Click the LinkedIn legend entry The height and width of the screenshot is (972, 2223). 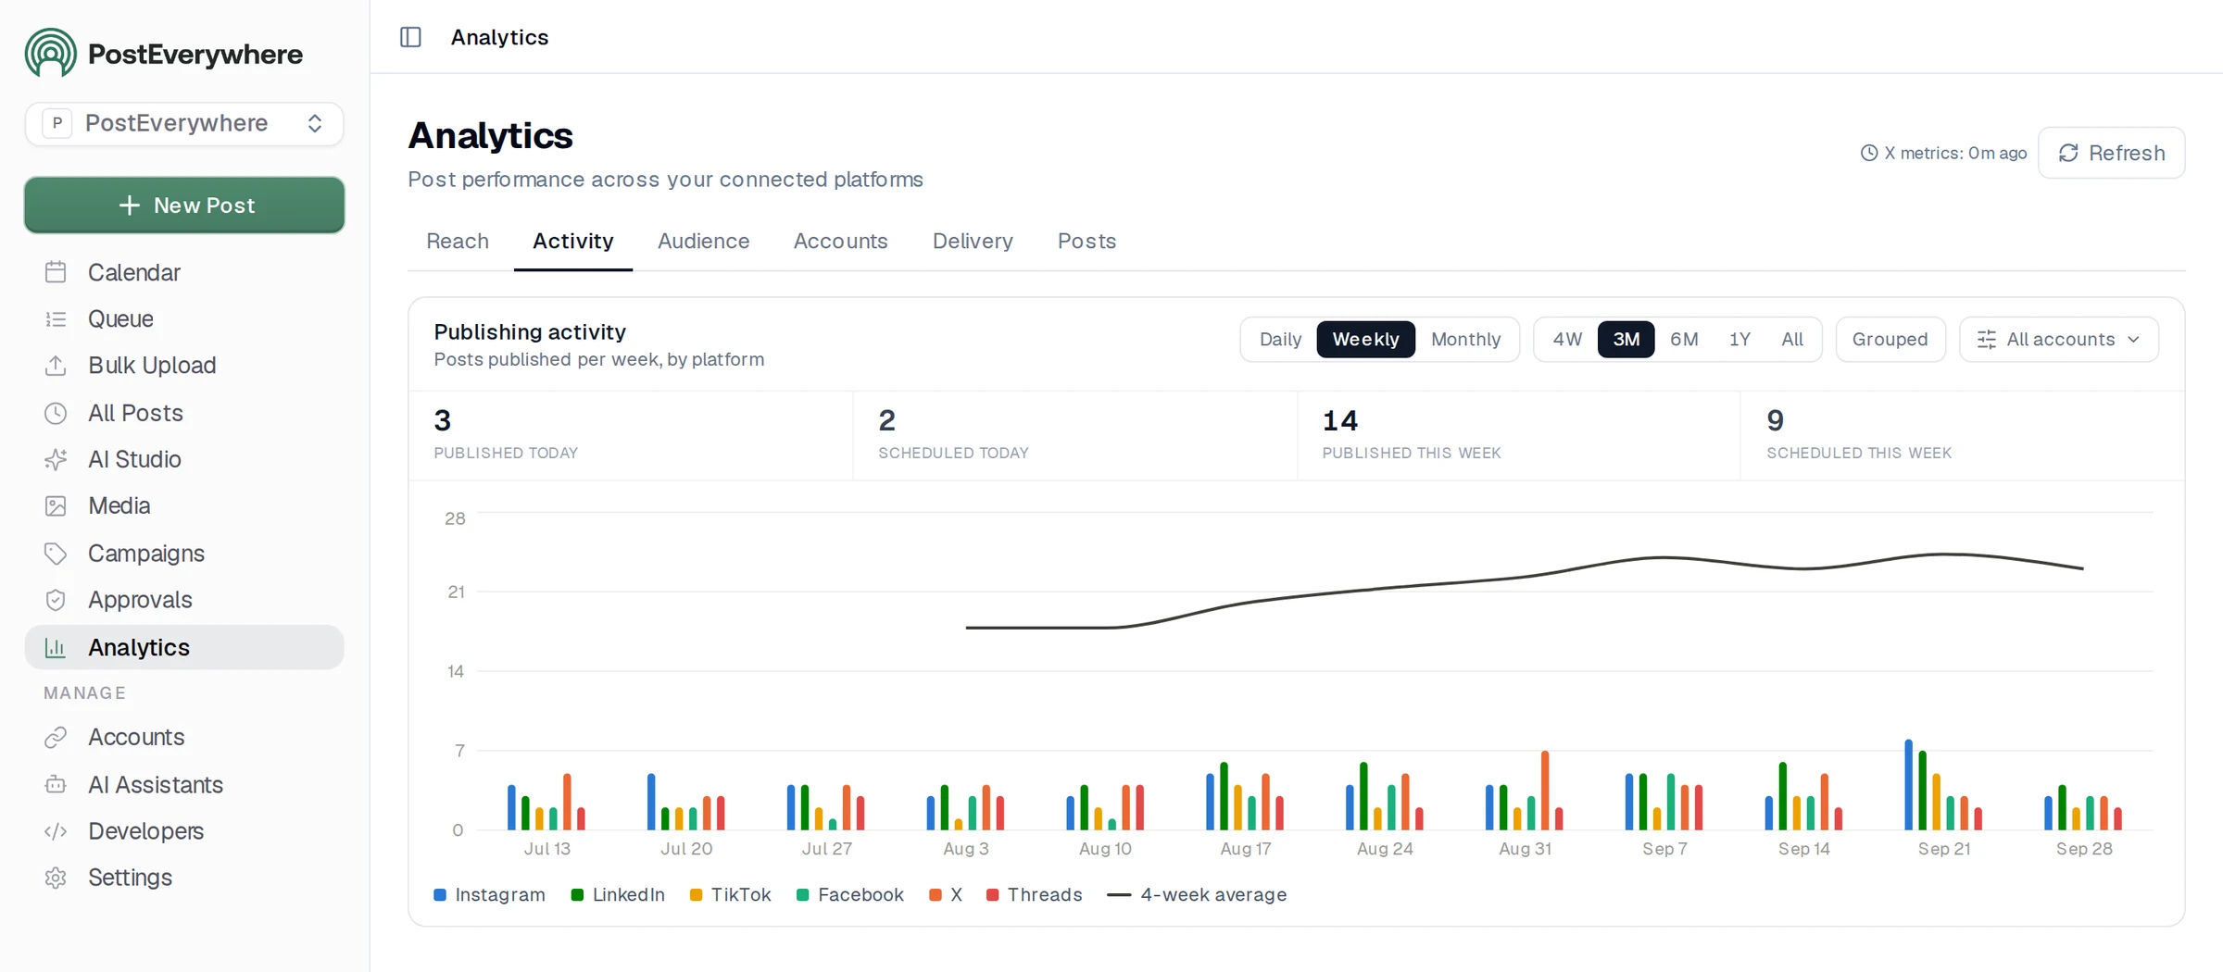(618, 895)
